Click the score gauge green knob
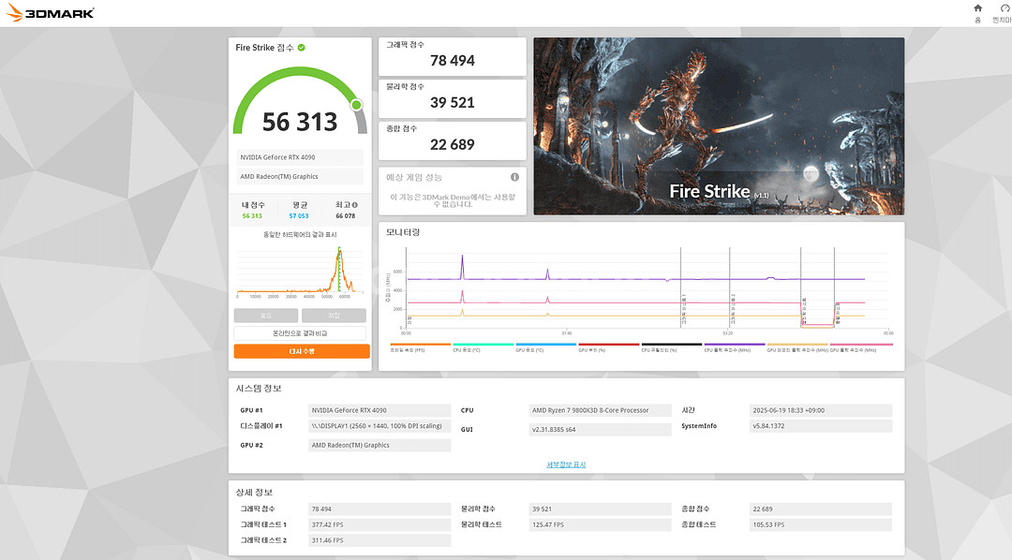The height and width of the screenshot is (560, 1012). pos(356,105)
